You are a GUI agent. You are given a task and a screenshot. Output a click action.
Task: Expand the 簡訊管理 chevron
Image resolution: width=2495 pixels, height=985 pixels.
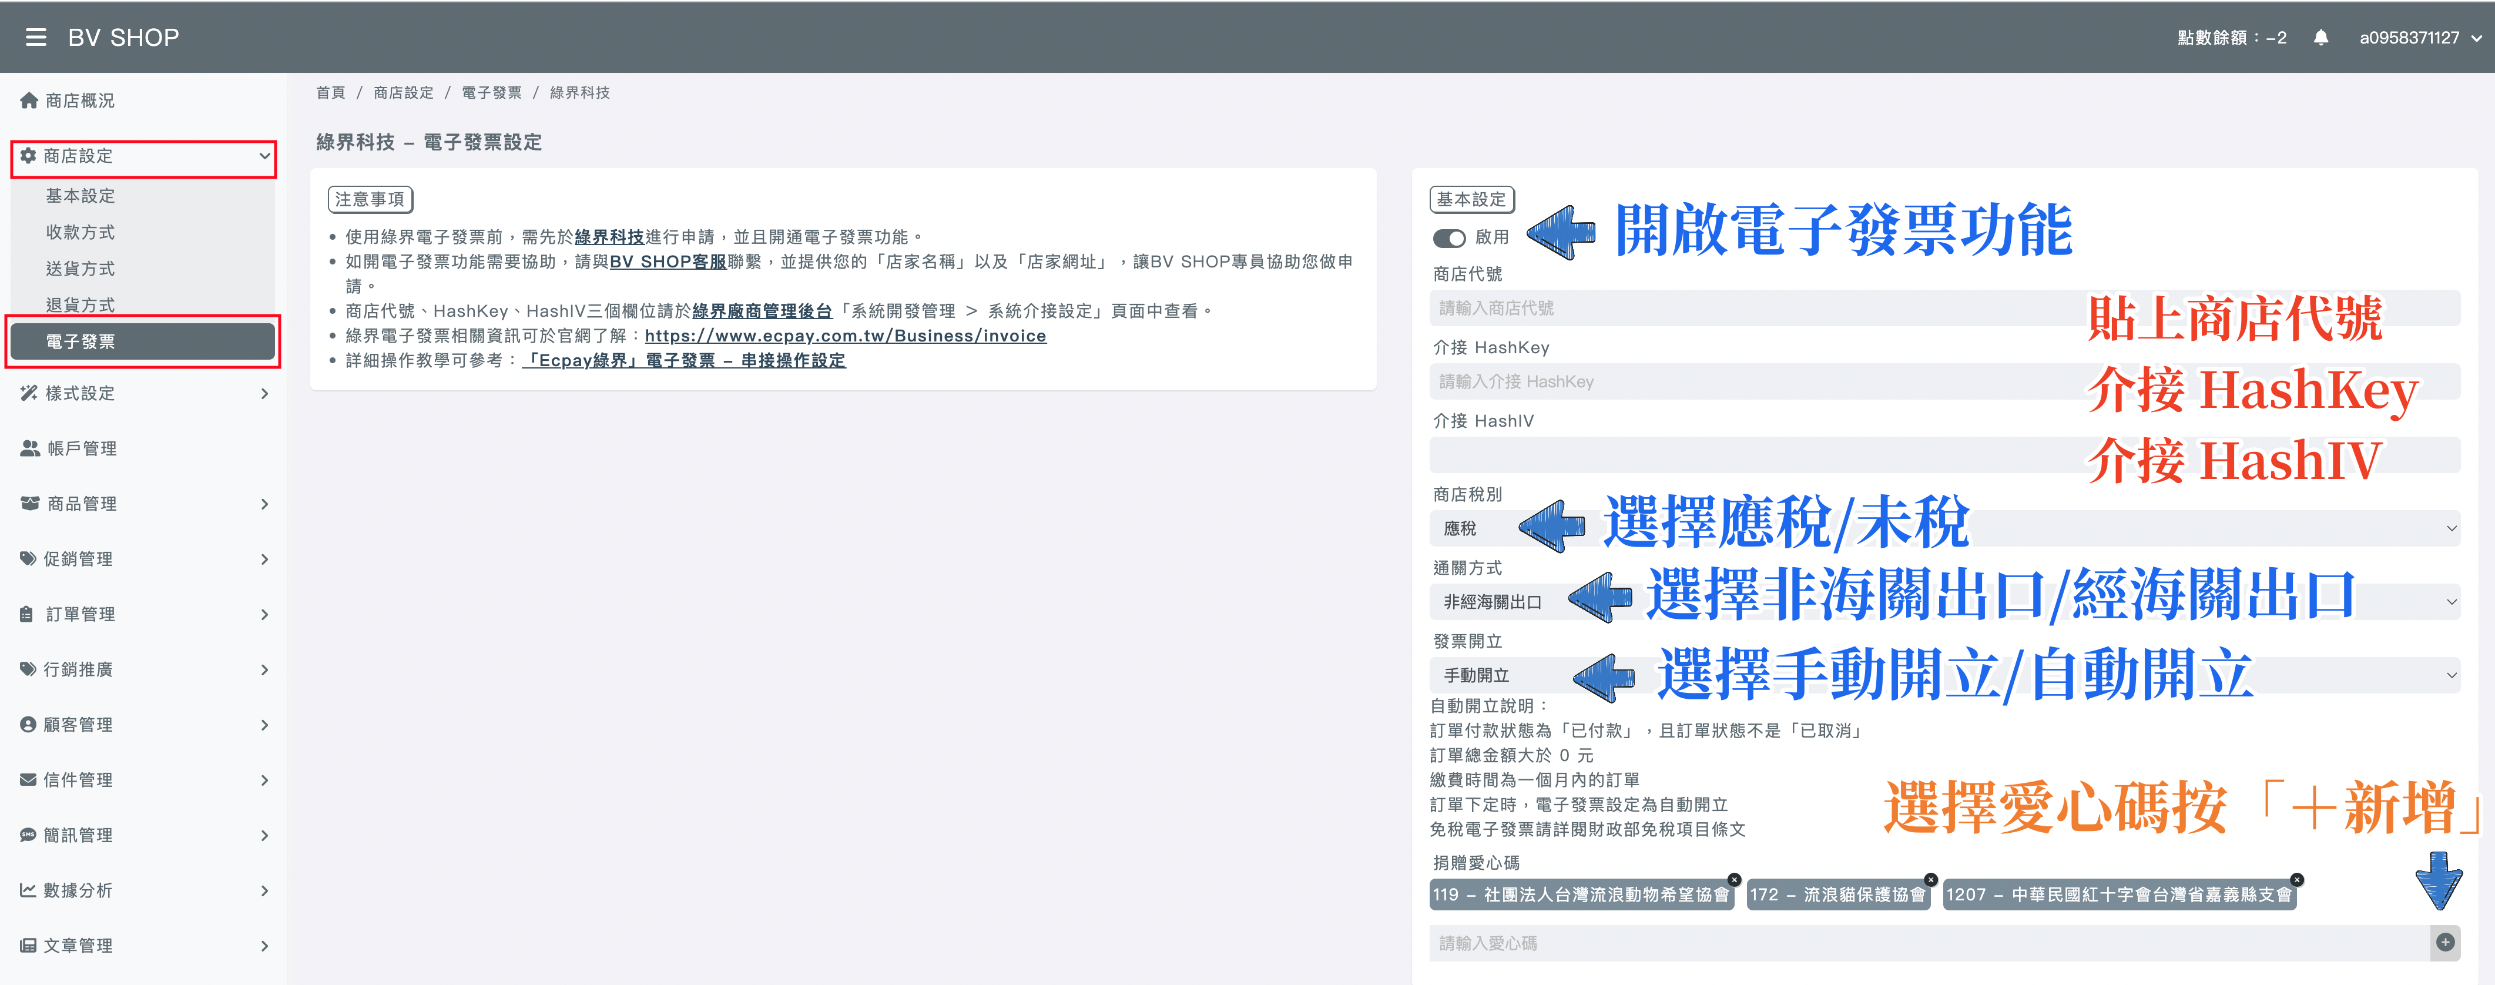pyautogui.click(x=264, y=835)
